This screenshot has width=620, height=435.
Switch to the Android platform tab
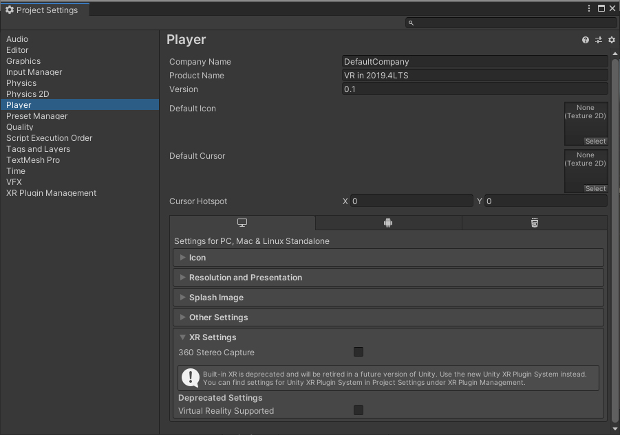pos(388,223)
